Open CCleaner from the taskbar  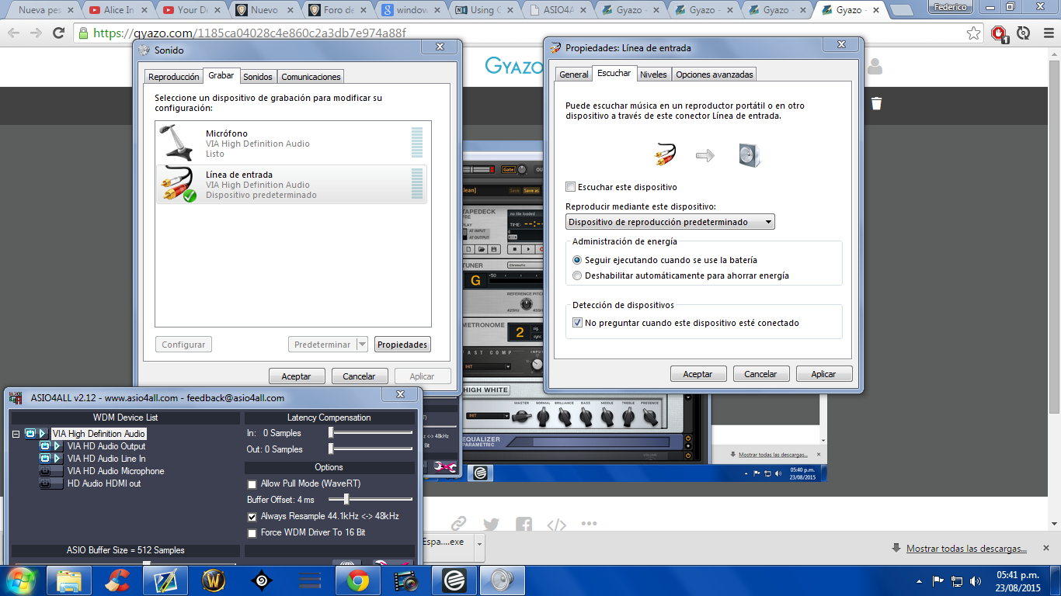point(117,580)
